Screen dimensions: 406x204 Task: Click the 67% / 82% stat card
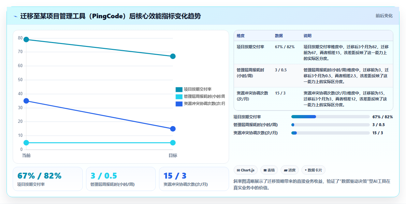point(48,179)
